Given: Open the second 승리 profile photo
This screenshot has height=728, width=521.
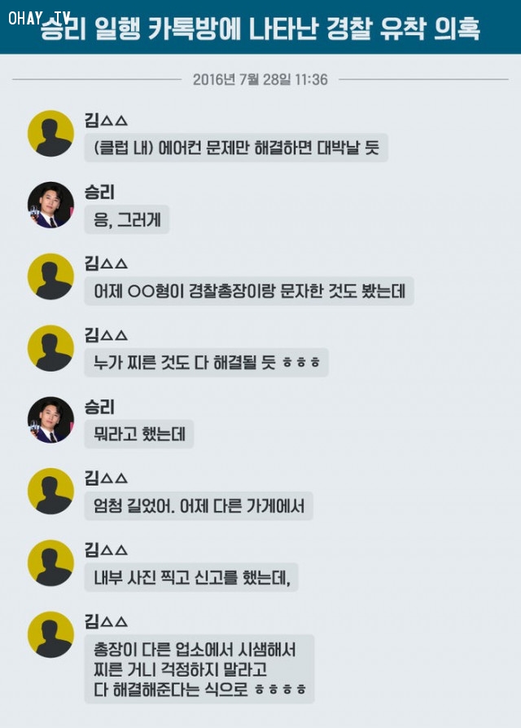Looking at the screenshot, I should tap(51, 420).
